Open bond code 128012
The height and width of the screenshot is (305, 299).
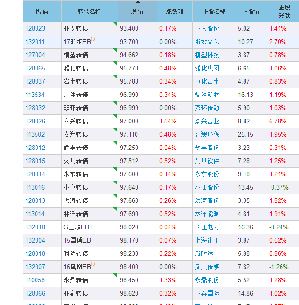(x=35, y=148)
